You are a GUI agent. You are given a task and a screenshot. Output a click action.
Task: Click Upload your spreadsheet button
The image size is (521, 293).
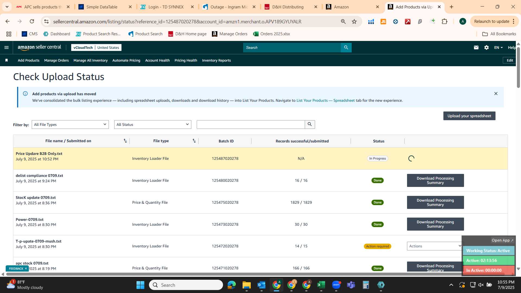coord(469,116)
